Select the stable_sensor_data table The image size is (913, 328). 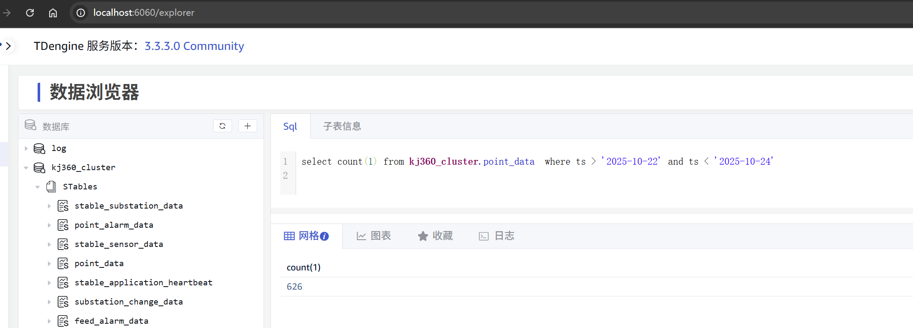click(118, 244)
